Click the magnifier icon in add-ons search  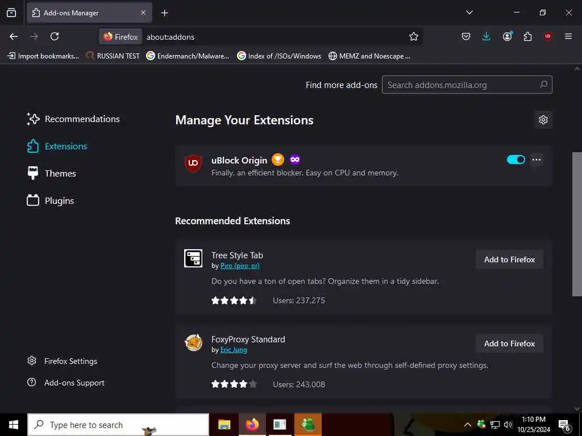(543, 85)
